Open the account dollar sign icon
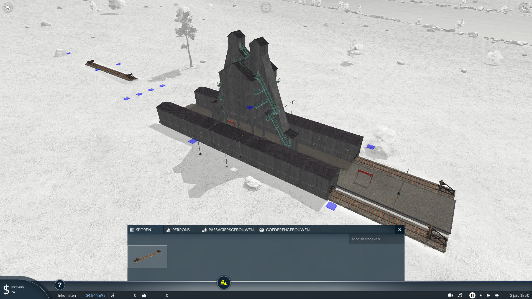 (x=6, y=290)
